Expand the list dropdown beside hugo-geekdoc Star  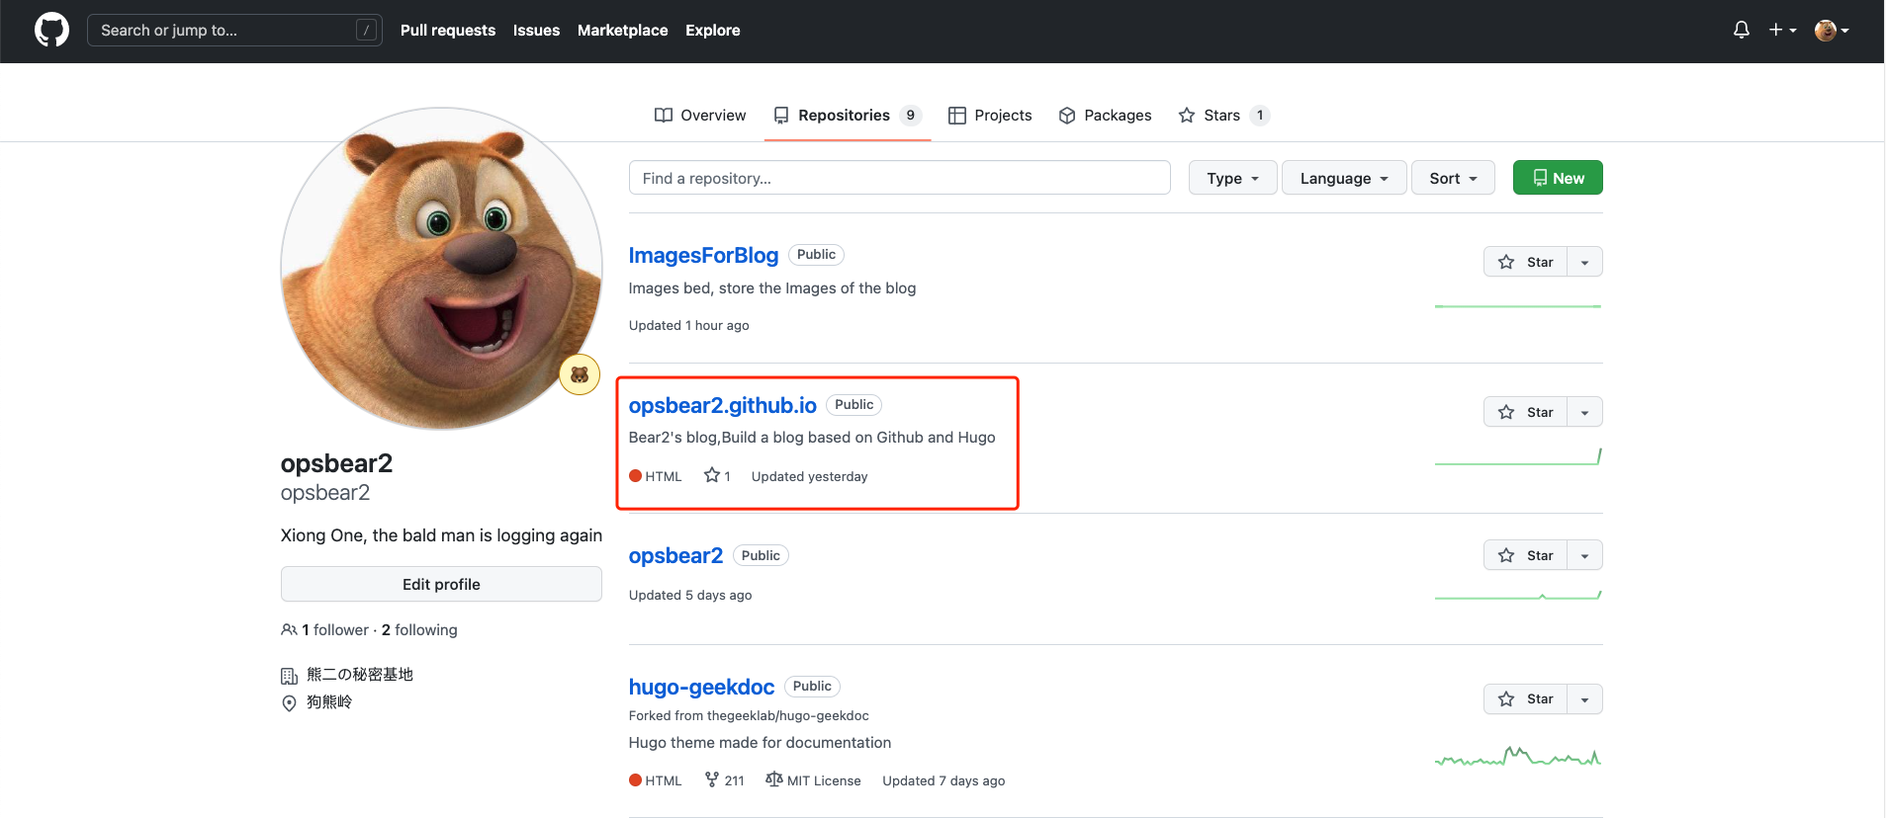1584,698
